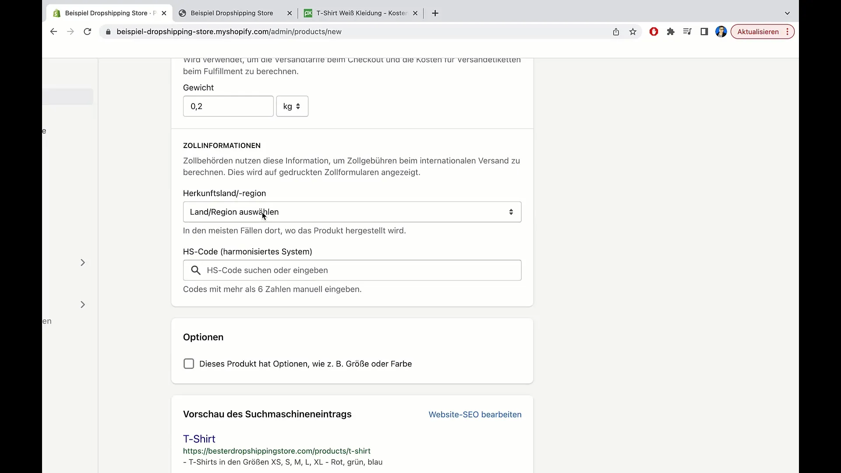Click the T-Shirts in den Größen description
The width and height of the screenshot is (841, 473).
(x=283, y=462)
